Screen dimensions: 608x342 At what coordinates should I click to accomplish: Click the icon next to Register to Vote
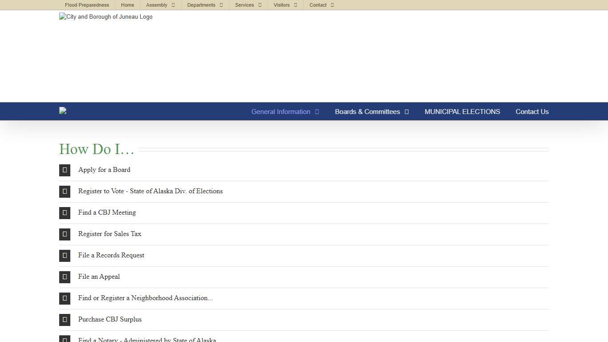point(65,191)
